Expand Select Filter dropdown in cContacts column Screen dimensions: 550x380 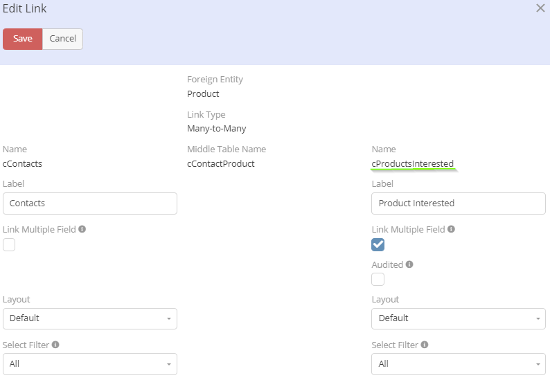(x=90, y=364)
